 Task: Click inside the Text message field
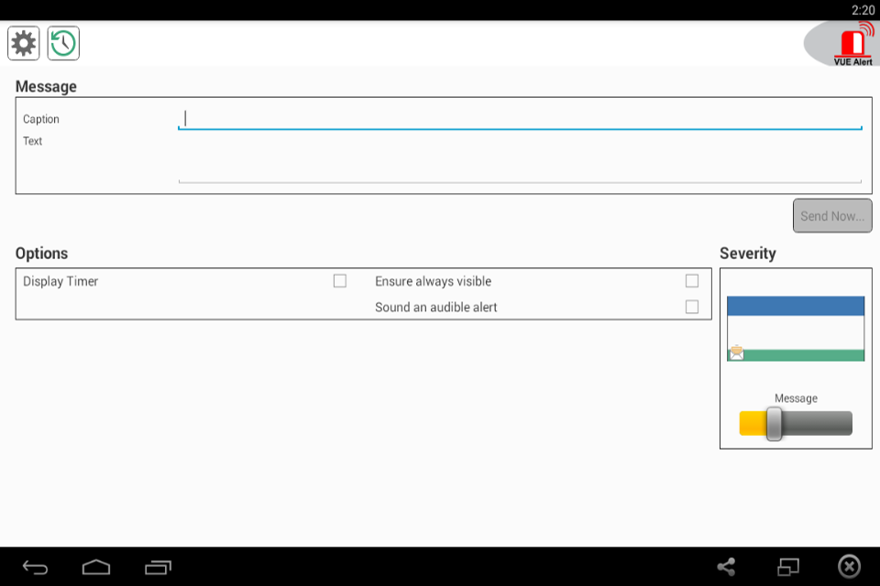(520, 158)
